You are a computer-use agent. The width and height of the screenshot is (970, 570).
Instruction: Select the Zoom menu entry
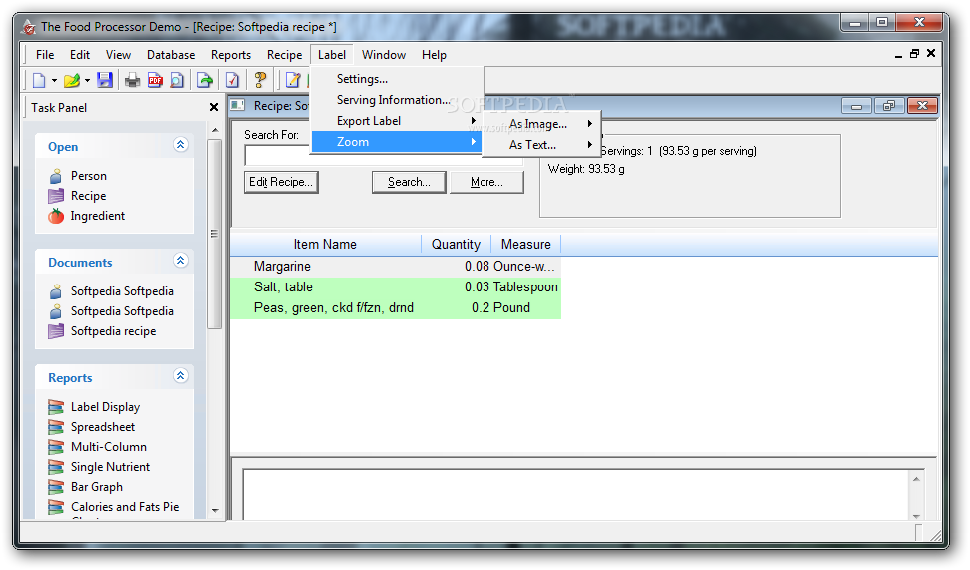click(x=397, y=142)
